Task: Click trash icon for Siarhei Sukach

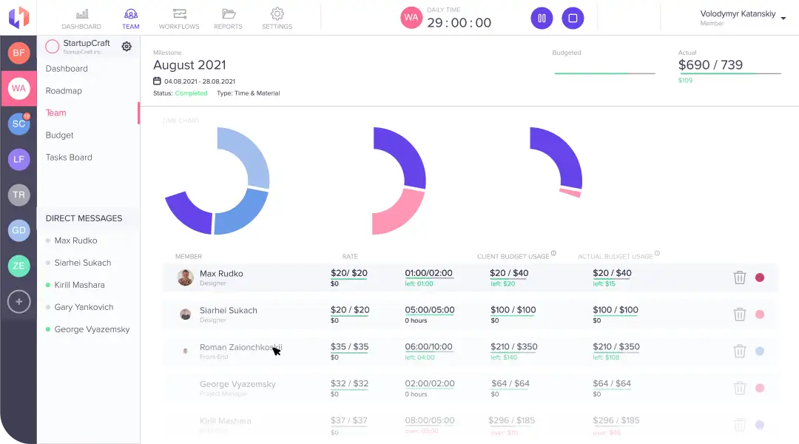Action: [739, 314]
